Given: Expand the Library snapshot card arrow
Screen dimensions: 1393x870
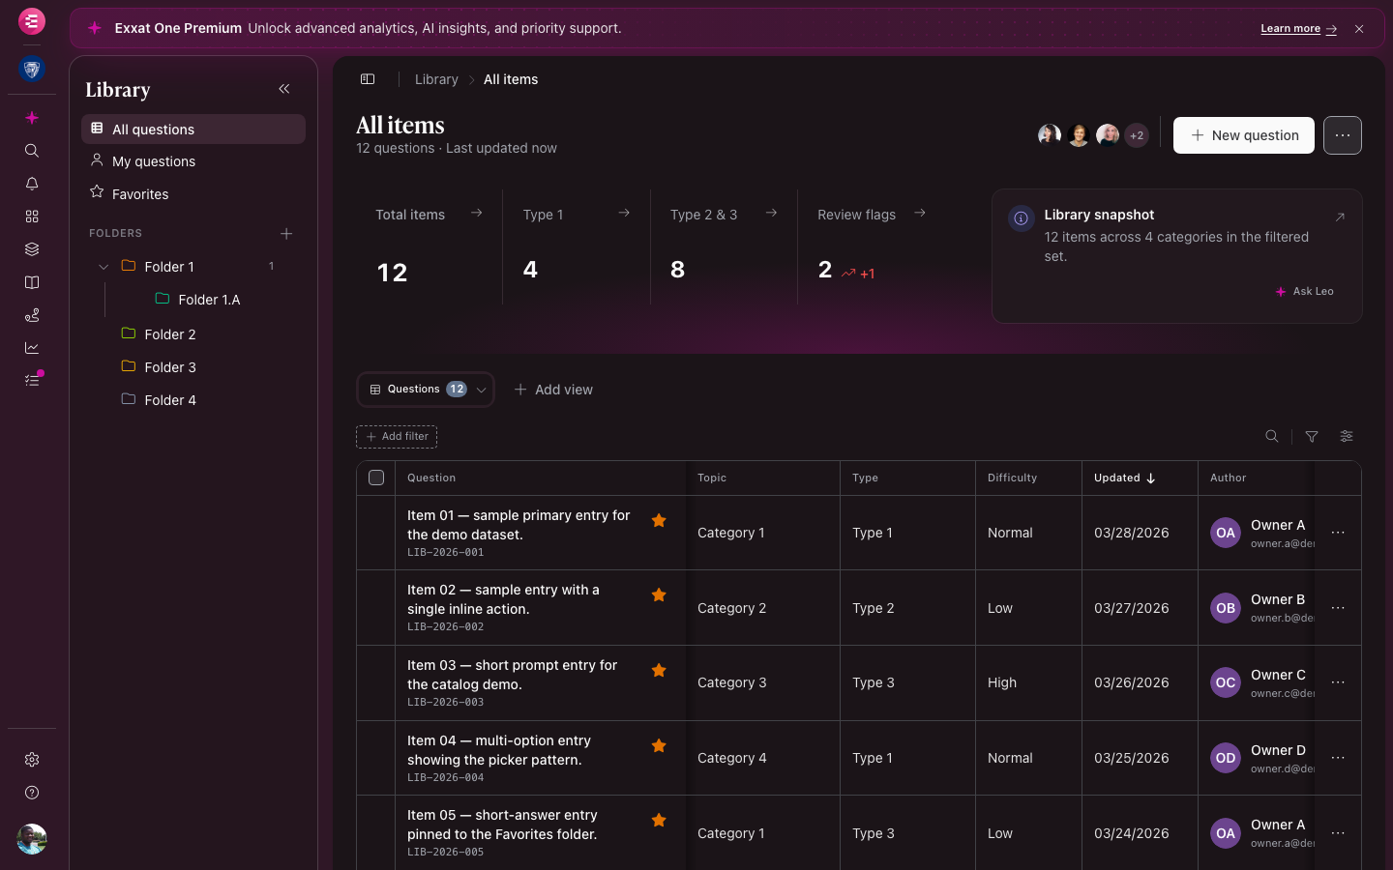Looking at the screenshot, I should pyautogui.click(x=1340, y=217).
